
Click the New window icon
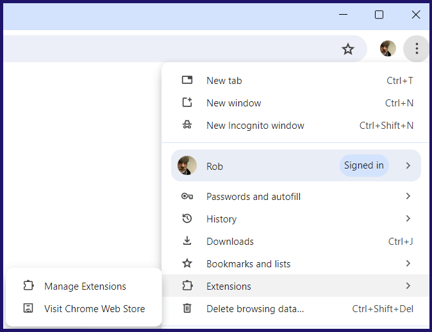point(187,103)
